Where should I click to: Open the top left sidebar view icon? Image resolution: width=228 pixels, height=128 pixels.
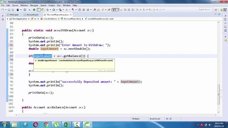tap(2, 16)
